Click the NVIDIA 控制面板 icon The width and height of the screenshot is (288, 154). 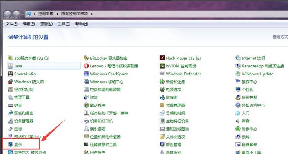point(162,66)
